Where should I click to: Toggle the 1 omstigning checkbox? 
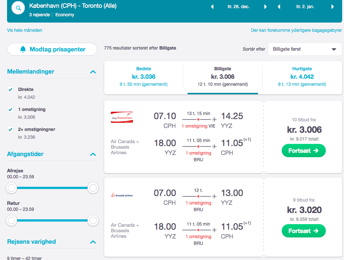point(11,109)
